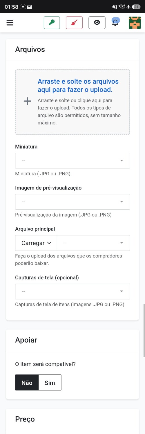Viewport: 145px width, 434px height.
Task: Click the 'Arraste e solte os arquivos' heading
Action: pyautogui.click(x=78, y=85)
